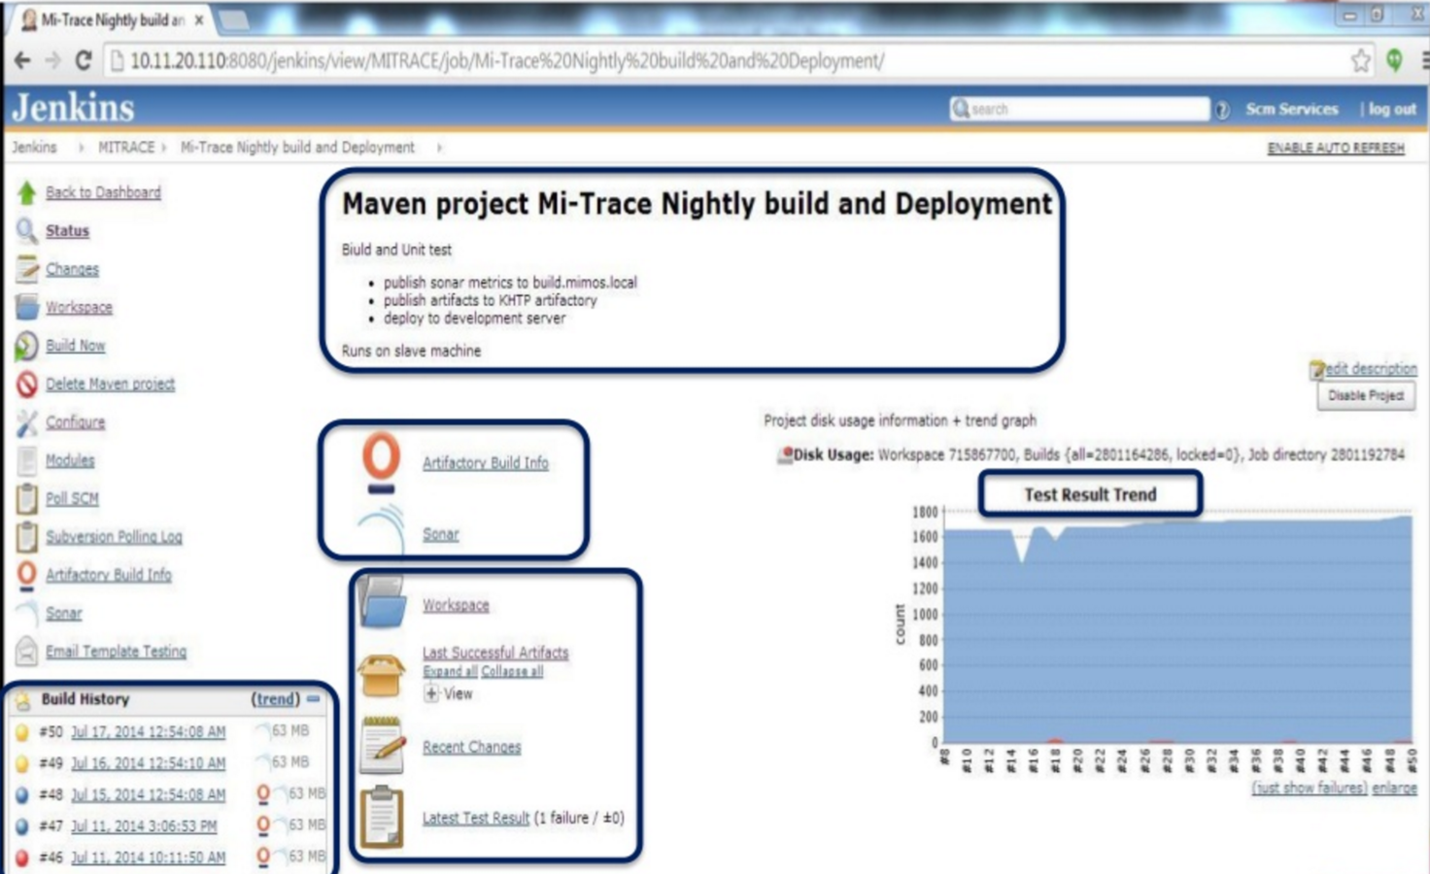This screenshot has height=874, width=1430.
Task: Click the Email Template Testing icon
Action: 27,651
